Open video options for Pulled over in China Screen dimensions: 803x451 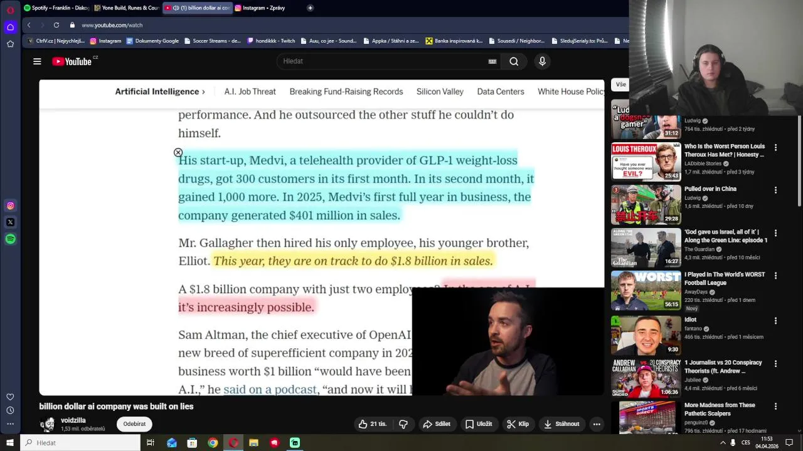point(775,190)
